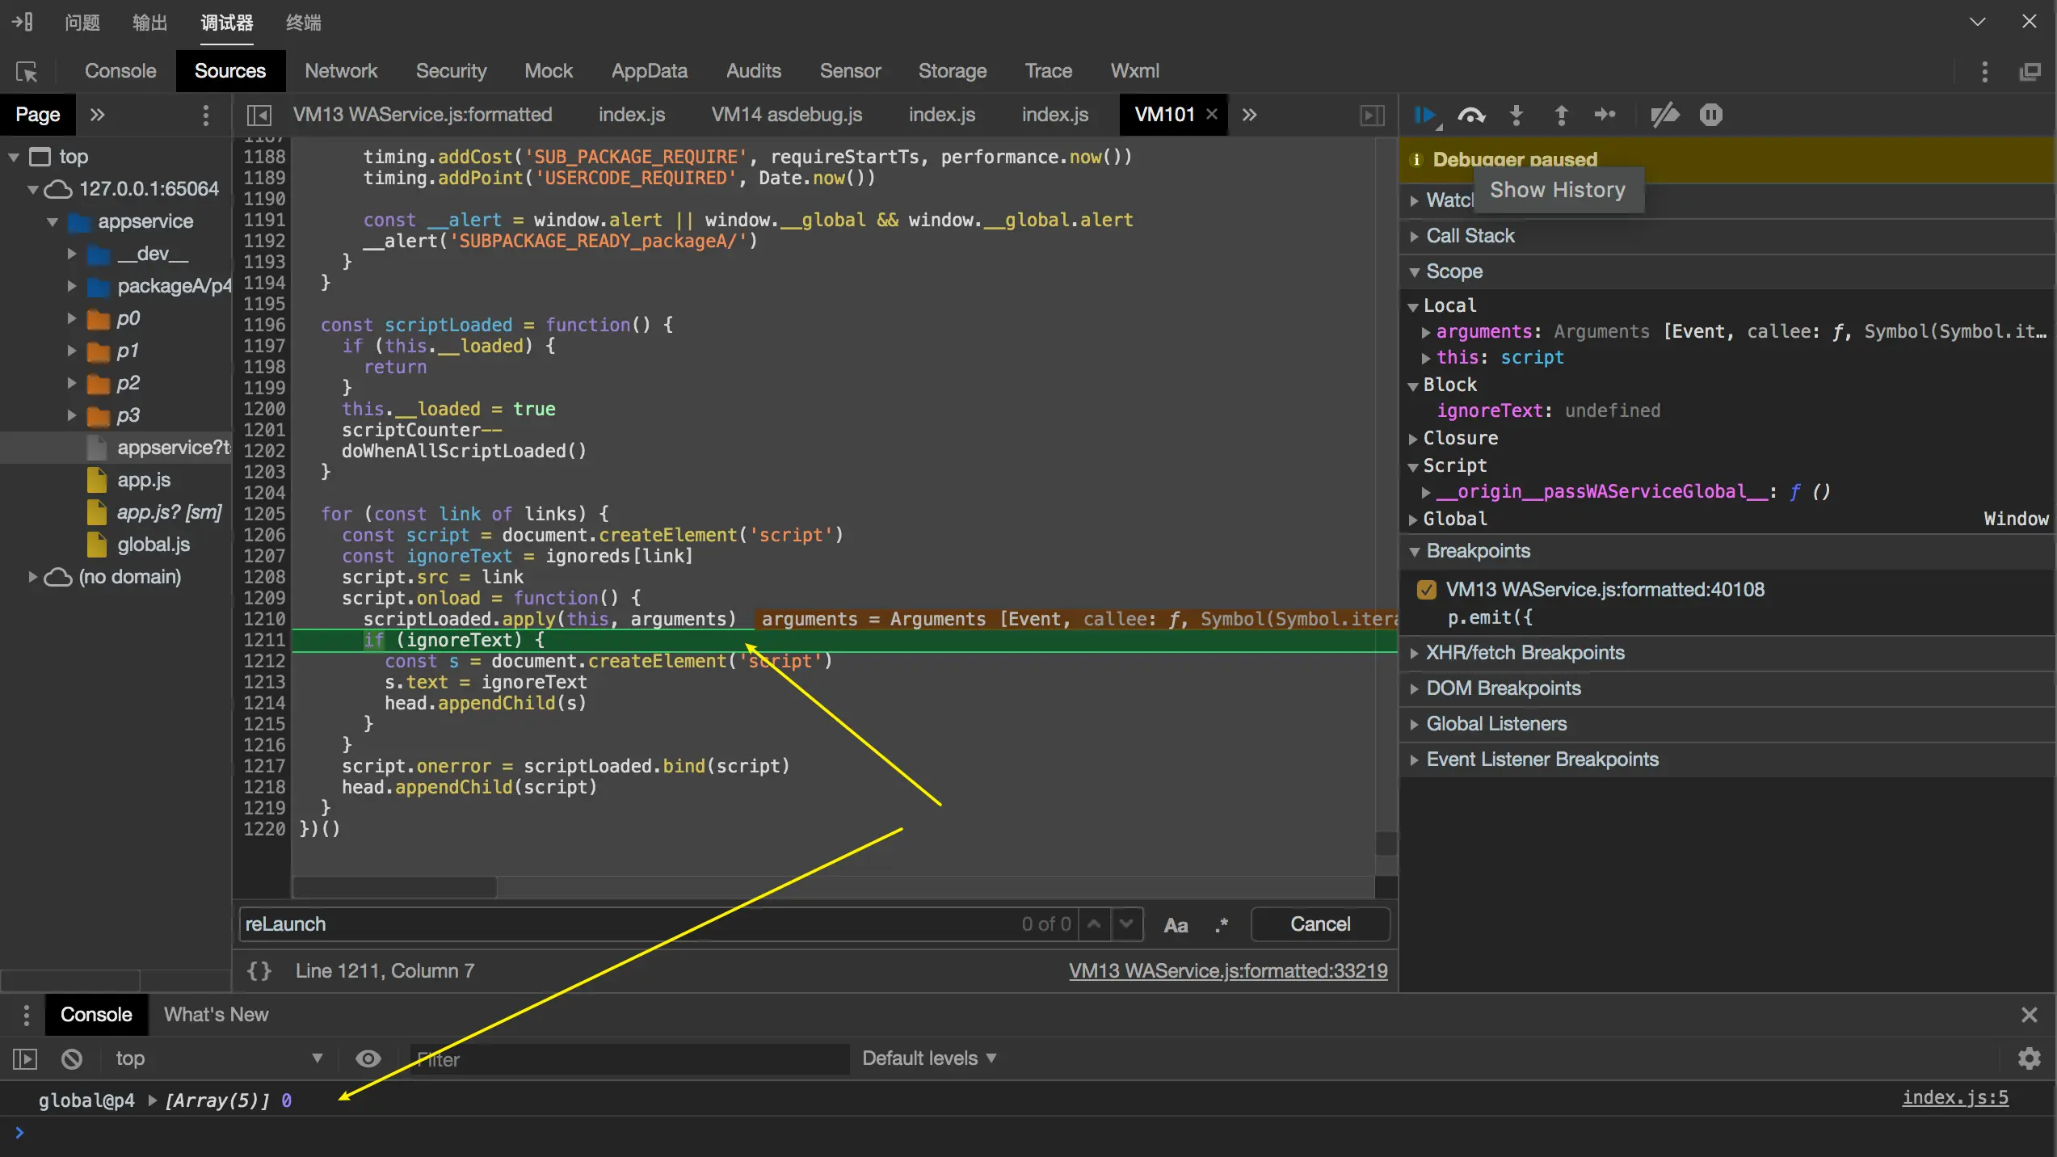Click the inspect element picker icon
Screen dimensions: 2057x1157
pos(27,72)
